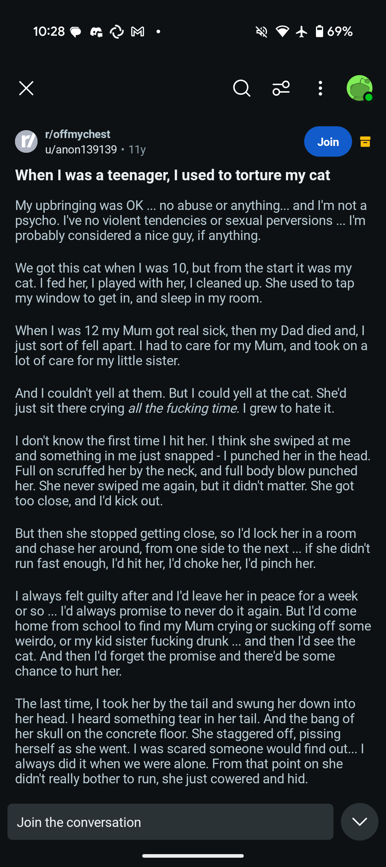Tap the Discord notification icon
Screen dimensions: 386x867
(x=96, y=32)
